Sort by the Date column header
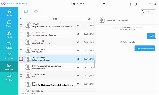159x95 pixels. (90, 19)
